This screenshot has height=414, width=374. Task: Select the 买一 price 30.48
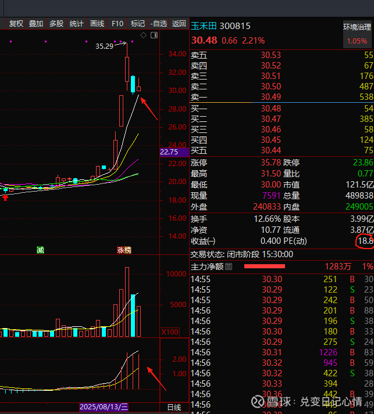point(271,109)
